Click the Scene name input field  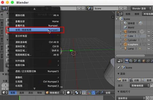tap(106, 9)
